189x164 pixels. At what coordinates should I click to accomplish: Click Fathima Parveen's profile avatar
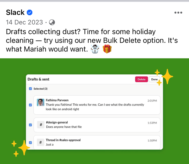(40, 102)
